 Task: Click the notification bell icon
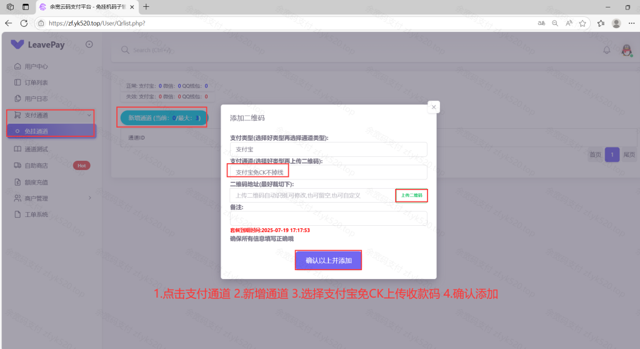point(606,50)
